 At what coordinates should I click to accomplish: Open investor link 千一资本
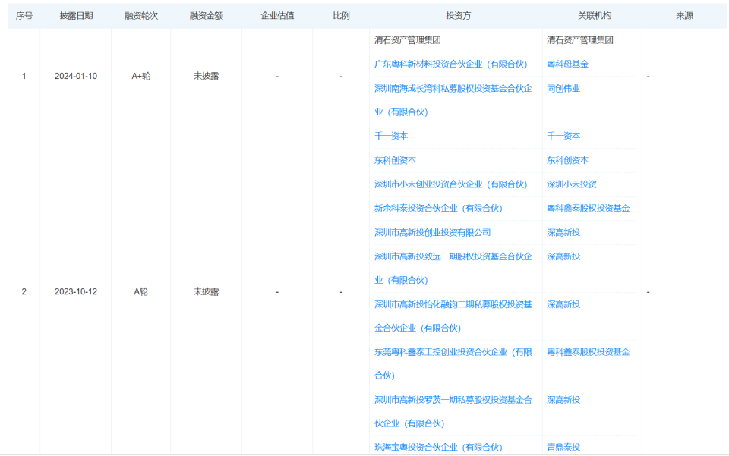391,136
